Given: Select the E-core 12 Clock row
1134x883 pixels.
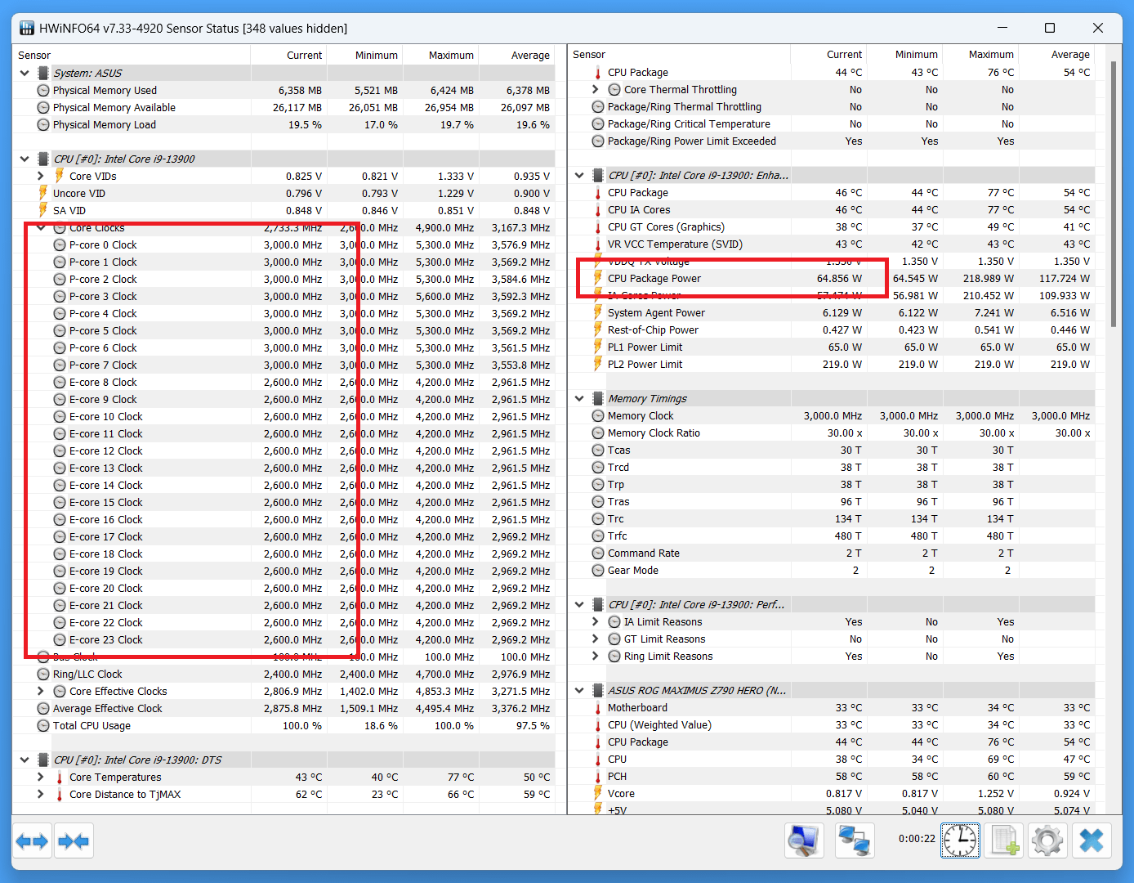Looking at the screenshot, I should pos(283,451).
